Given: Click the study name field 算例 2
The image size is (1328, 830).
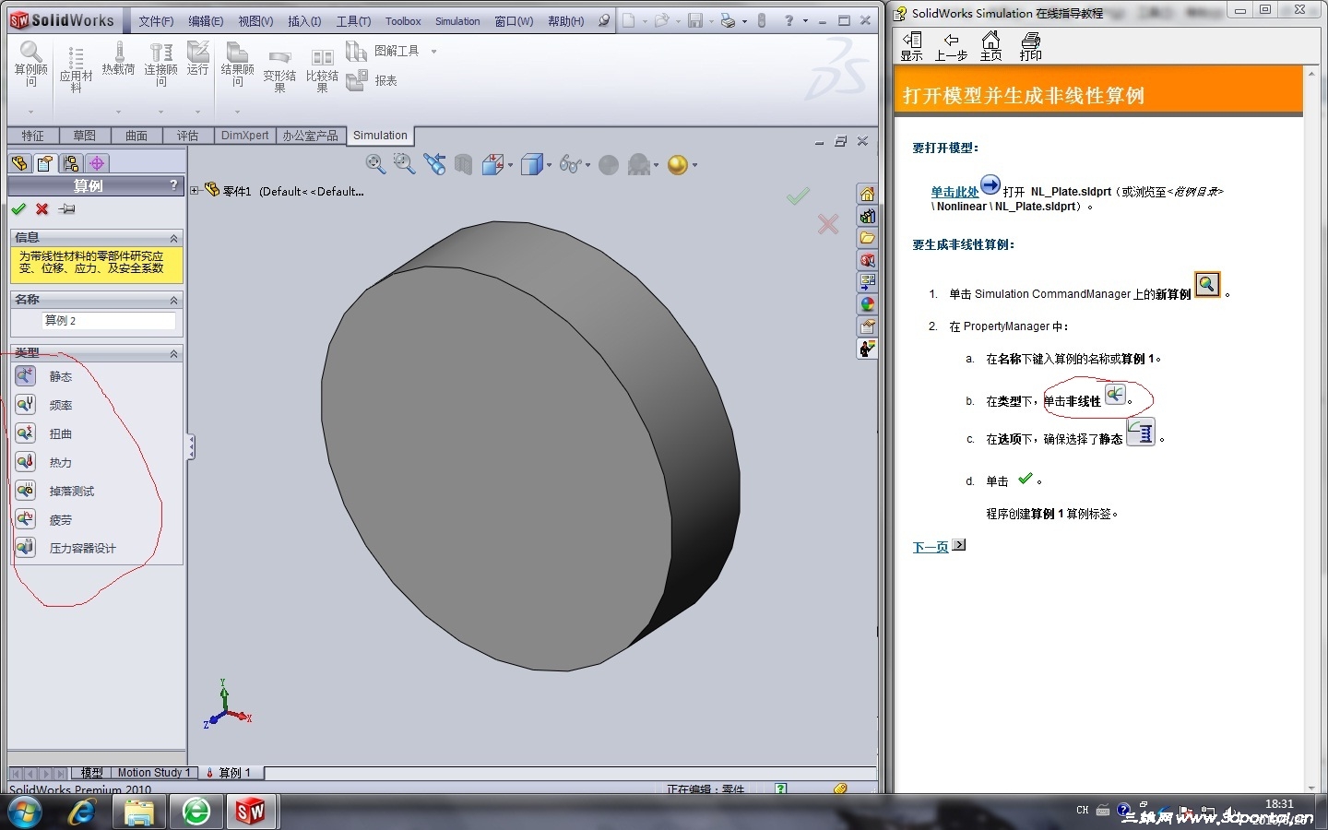Looking at the screenshot, I should tap(109, 321).
